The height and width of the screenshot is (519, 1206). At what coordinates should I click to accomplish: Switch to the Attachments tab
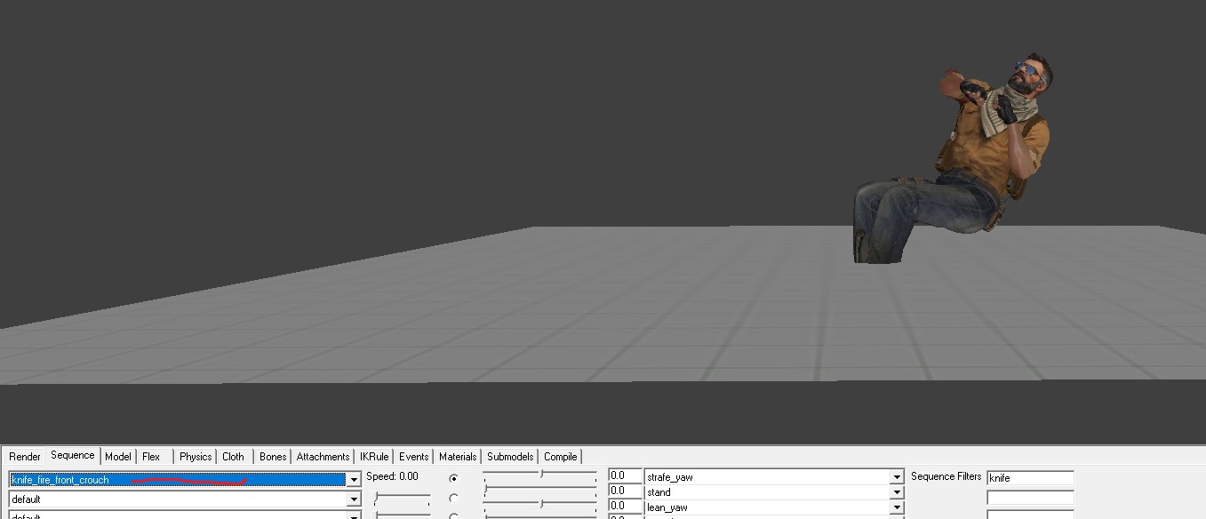tap(323, 457)
